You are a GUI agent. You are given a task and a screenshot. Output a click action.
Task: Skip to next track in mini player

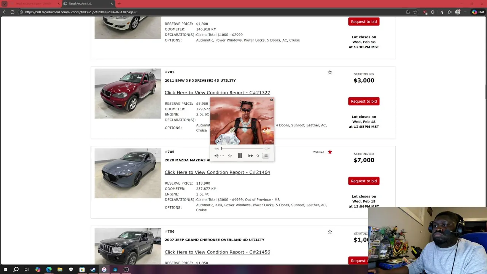(x=250, y=156)
